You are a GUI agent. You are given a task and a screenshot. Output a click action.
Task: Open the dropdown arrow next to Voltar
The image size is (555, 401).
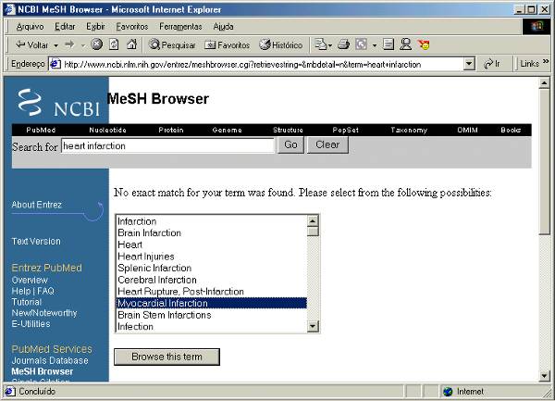click(x=55, y=44)
